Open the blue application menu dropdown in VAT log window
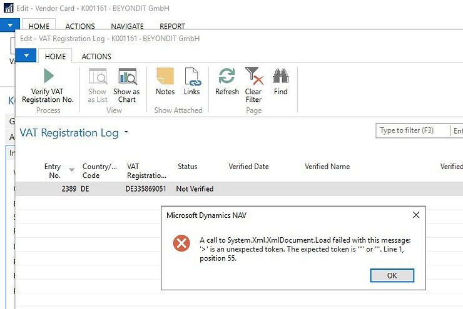Image resolution: width=463 pixels, height=309 pixels. tap(26, 56)
